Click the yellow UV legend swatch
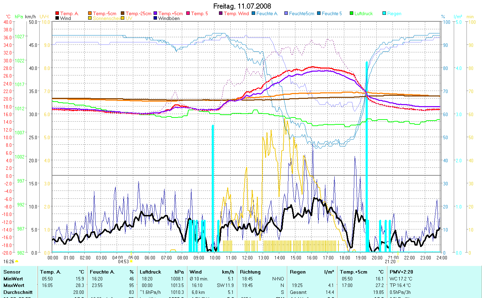The width and height of the screenshot is (482, 298). [x=123, y=19]
